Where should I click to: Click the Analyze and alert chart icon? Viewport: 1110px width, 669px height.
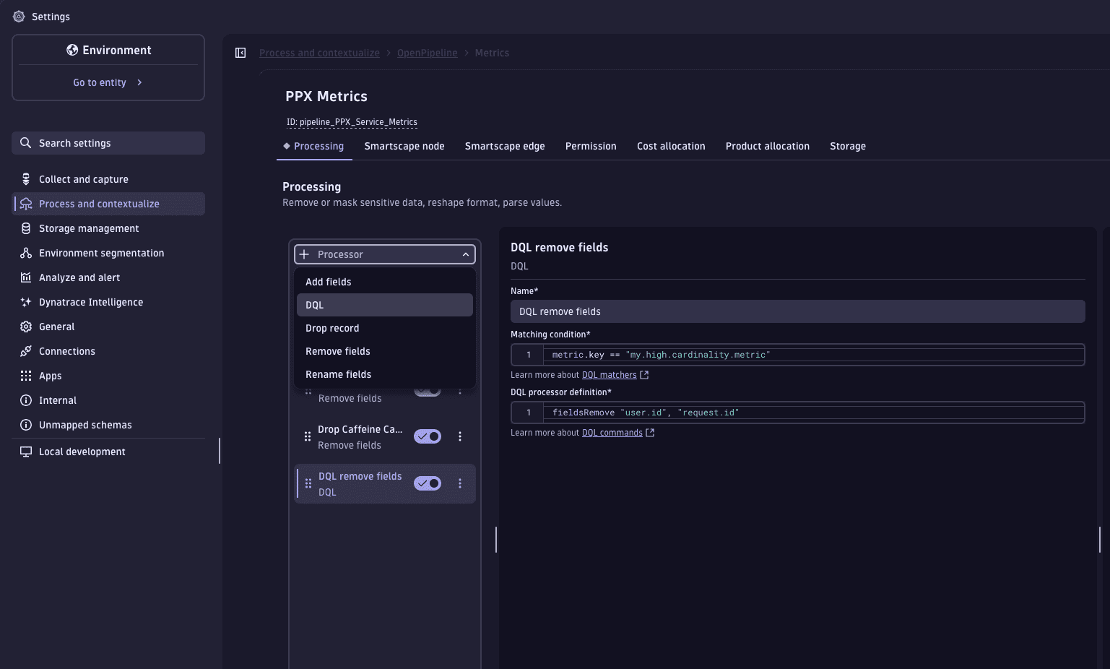click(x=24, y=277)
